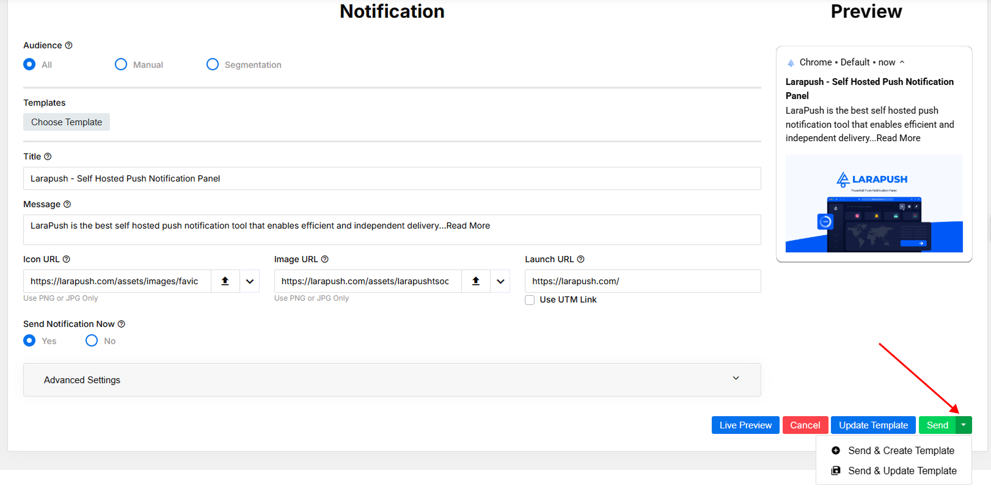Image resolution: width=991 pixels, height=495 pixels.
Task: Click Send Notification Now help icon
Action: tap(122, 324)
